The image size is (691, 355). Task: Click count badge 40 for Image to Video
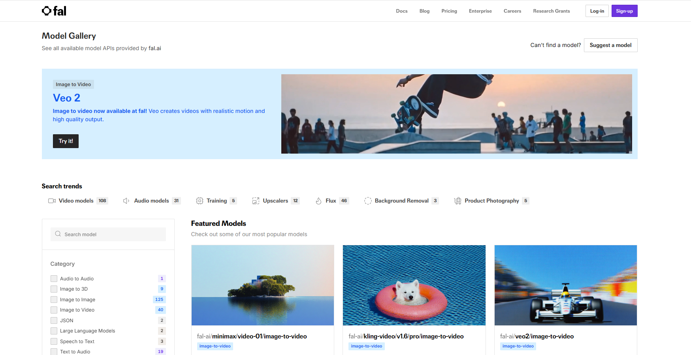(x=160, y=310)
